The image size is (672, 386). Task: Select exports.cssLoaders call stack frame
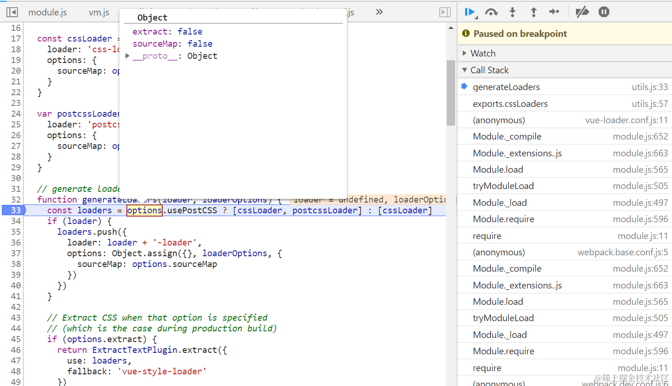[565, 104]
